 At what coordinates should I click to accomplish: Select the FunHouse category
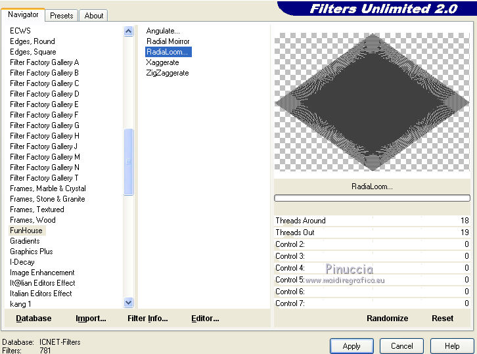(26, 231)
